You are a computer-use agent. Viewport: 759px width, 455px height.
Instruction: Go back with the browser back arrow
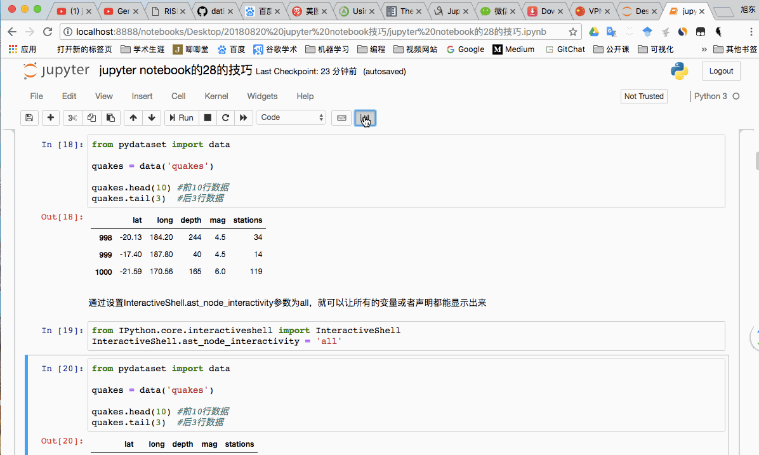12,32
